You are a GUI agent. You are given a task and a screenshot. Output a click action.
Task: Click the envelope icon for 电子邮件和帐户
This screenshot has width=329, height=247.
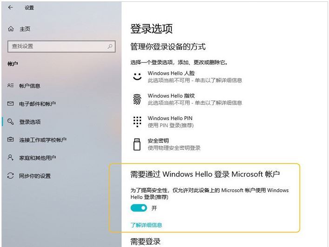coord(11,104)
